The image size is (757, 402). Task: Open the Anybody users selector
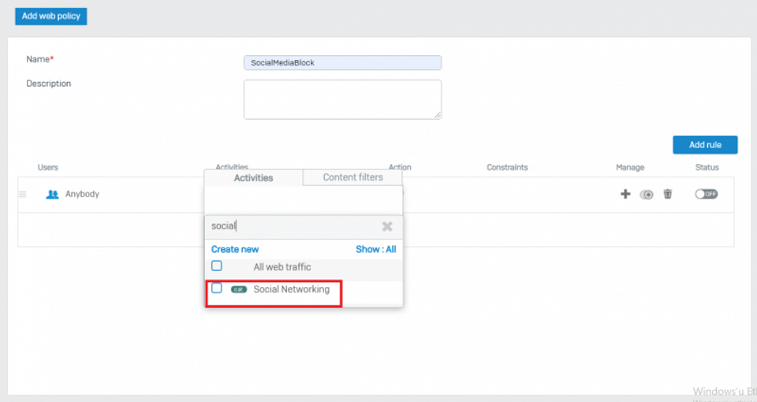pos(82,194)
